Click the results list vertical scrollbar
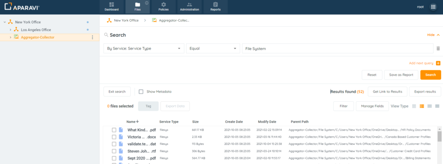 pyautogui.click(x=440, y=136)
